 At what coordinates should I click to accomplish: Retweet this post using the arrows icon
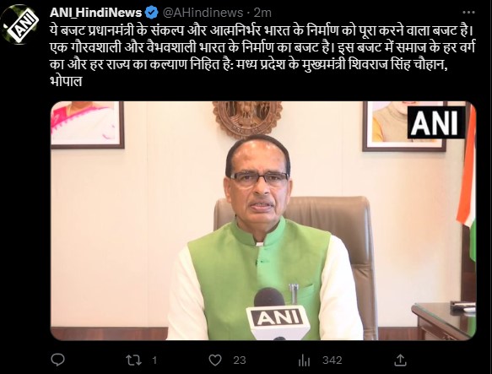133,360
